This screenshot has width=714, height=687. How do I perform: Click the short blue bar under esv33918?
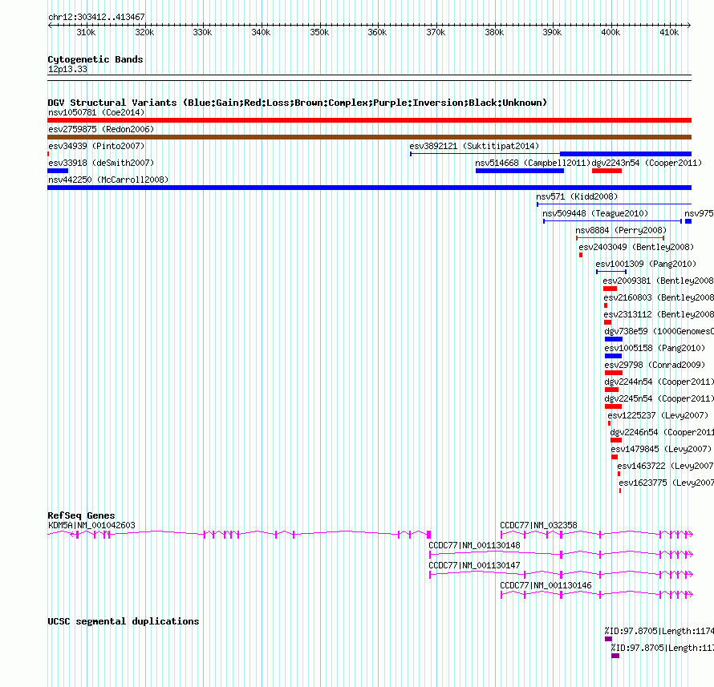(x=58, y=171)
